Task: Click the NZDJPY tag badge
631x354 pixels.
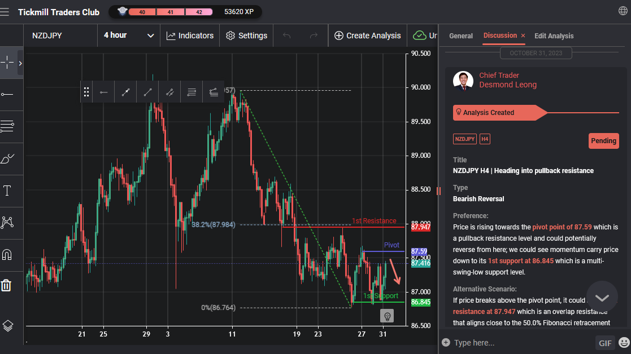Action: [x=465, y=139]
